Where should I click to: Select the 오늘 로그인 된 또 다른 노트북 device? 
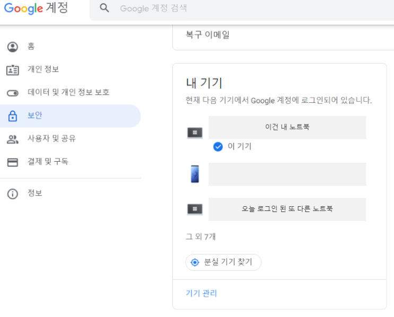[x=287, y=209]
